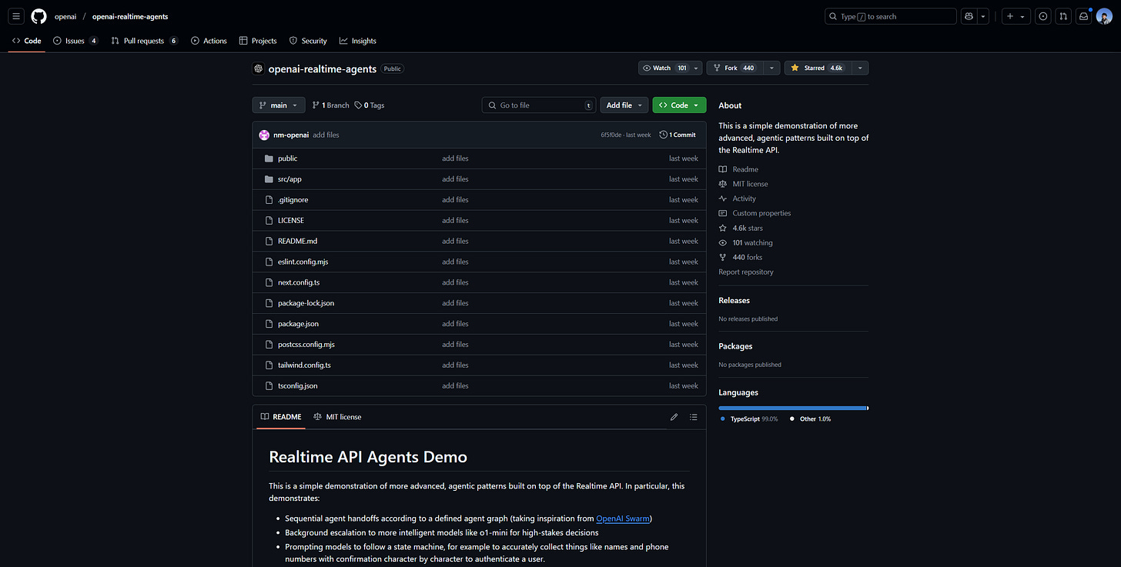
Task: Open the Pull requests tab
Action: (x=145, y=41)
